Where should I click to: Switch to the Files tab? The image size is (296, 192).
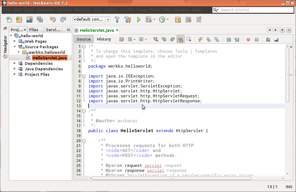(34, 30)
